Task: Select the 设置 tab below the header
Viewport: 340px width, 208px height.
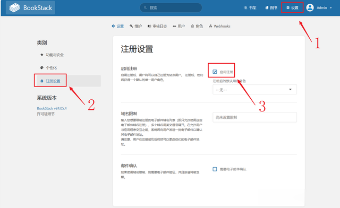Action: pyautogui.click(x=118, y=26)
